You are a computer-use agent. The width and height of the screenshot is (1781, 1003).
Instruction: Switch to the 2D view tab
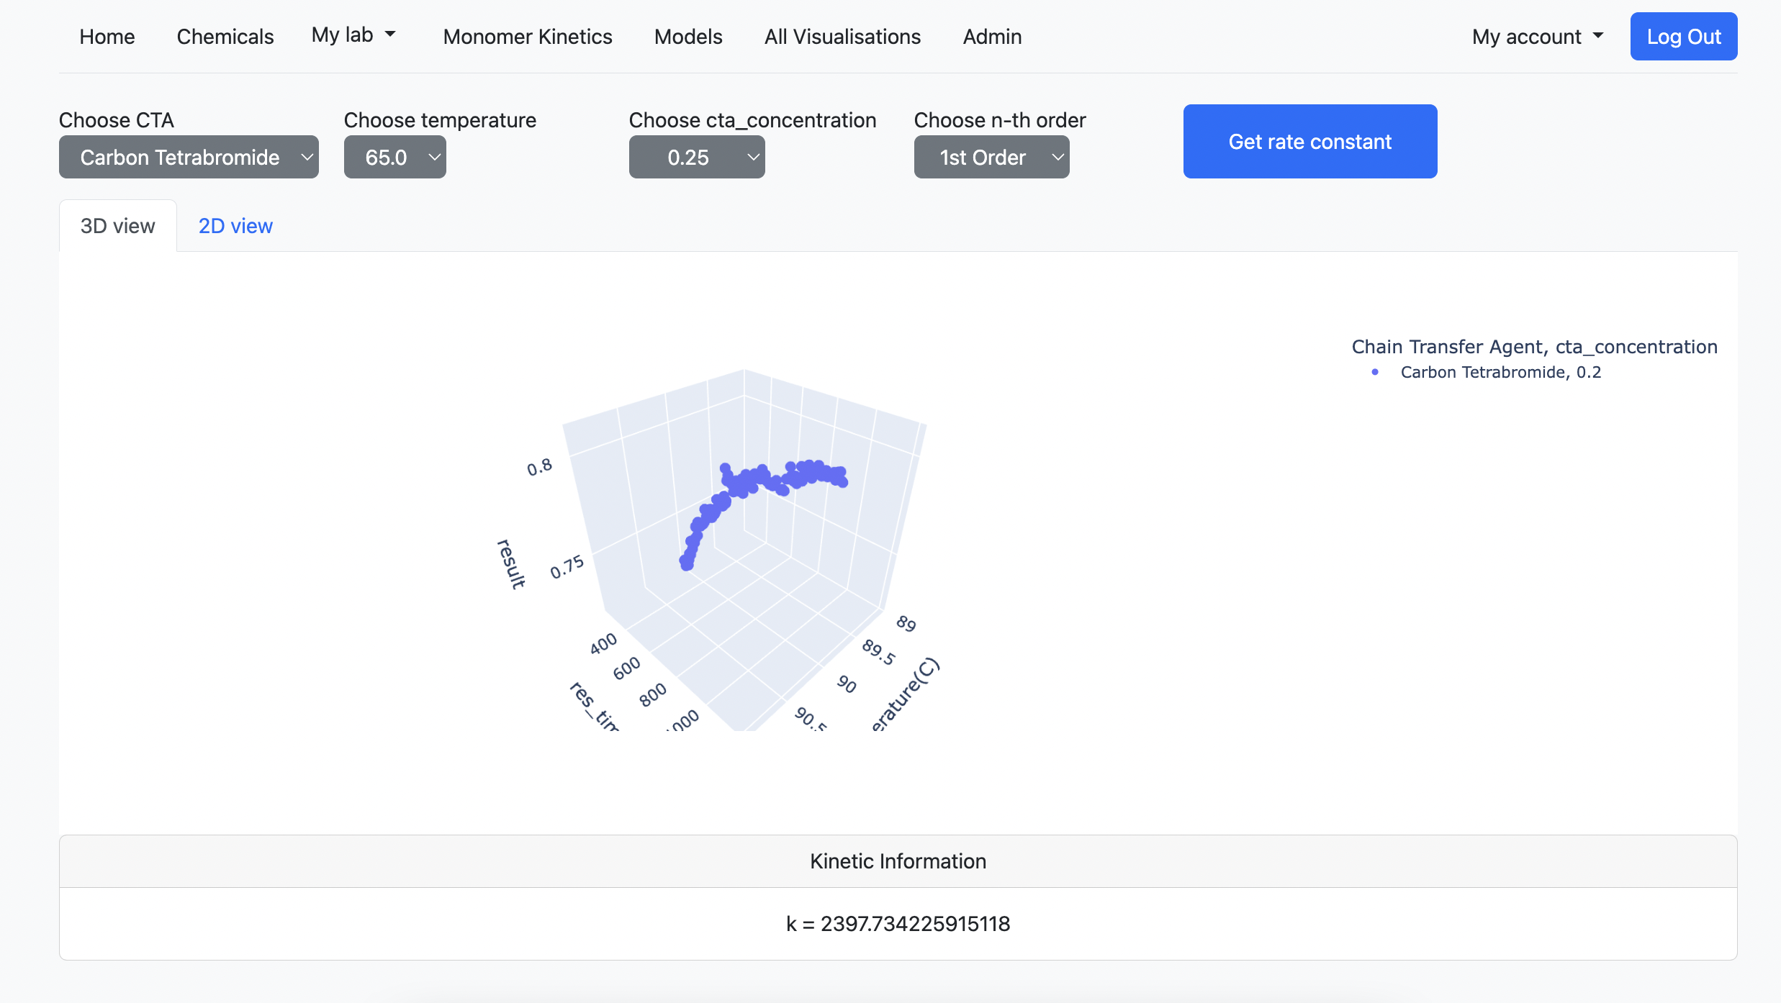[x=235, y=225]
